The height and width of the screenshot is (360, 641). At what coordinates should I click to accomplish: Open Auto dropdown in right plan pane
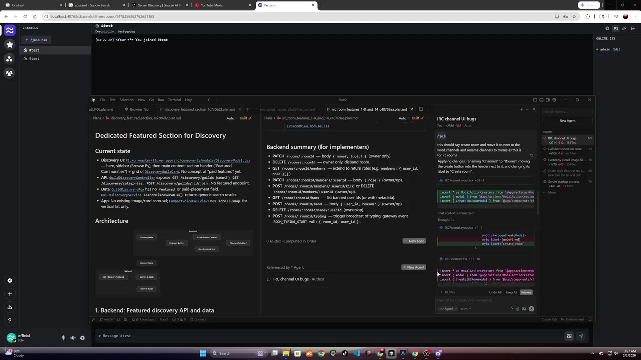404,118
